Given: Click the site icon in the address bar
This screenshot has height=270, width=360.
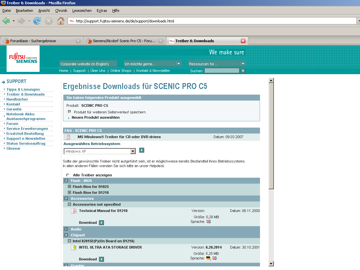Looking at the screenshot, I should [72, 21].
